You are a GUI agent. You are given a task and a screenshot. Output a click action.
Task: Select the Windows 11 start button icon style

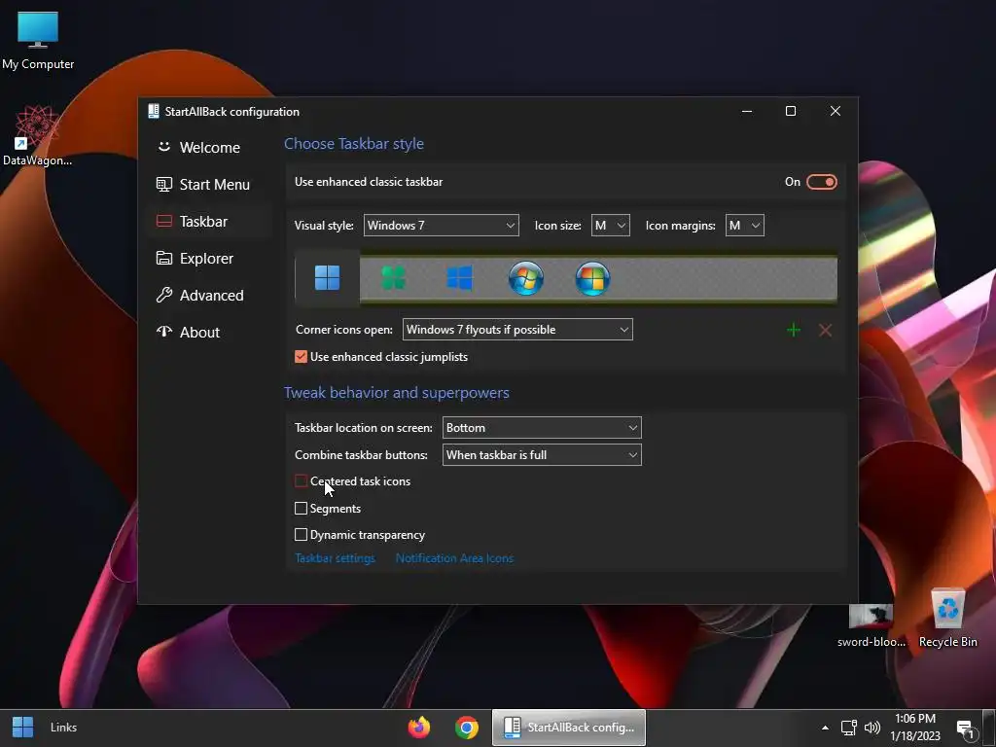click(327, 277)
